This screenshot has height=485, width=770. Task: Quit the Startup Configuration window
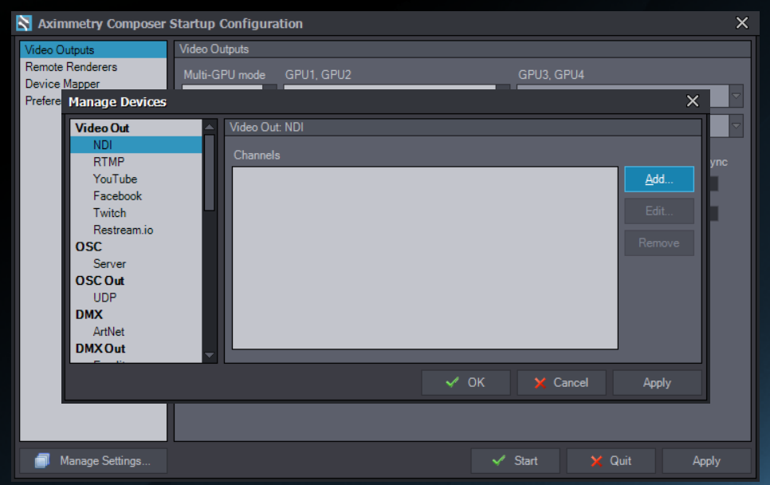(x=611, y=460)
